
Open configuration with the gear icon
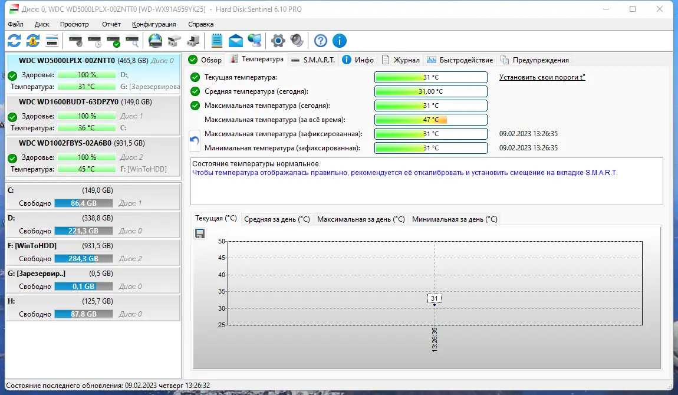pyautogui.click(x=277, y=41)
